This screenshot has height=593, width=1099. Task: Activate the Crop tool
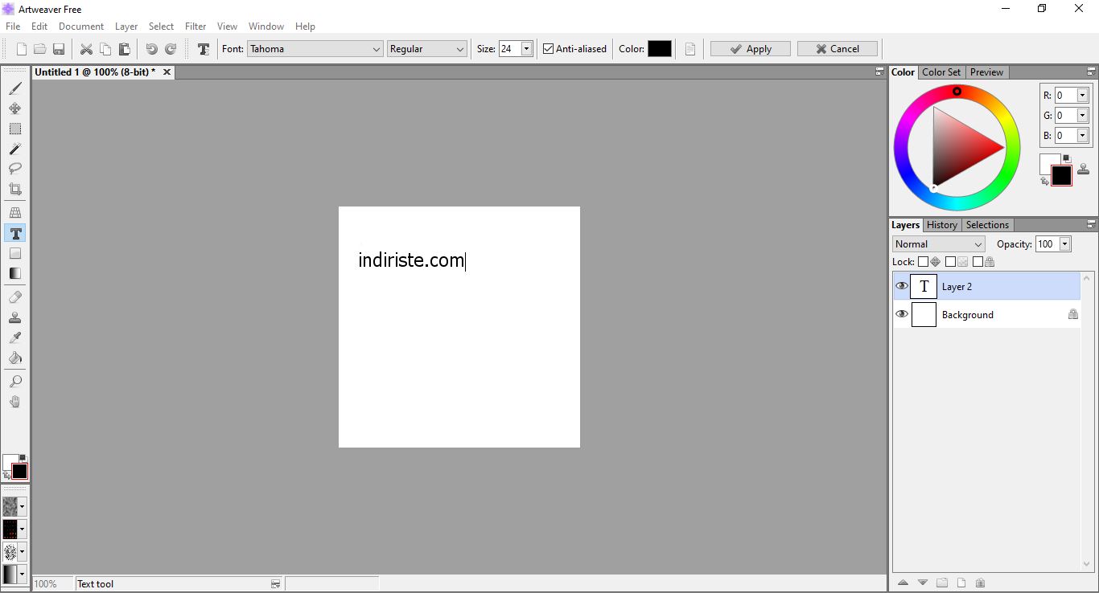[x=15, y=189]
